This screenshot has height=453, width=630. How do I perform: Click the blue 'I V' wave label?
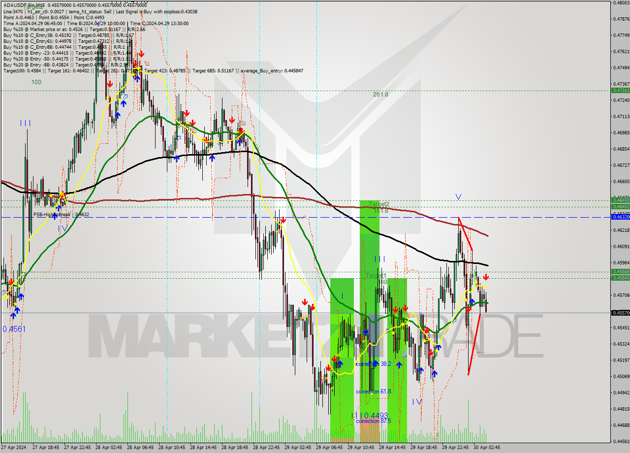417,402
